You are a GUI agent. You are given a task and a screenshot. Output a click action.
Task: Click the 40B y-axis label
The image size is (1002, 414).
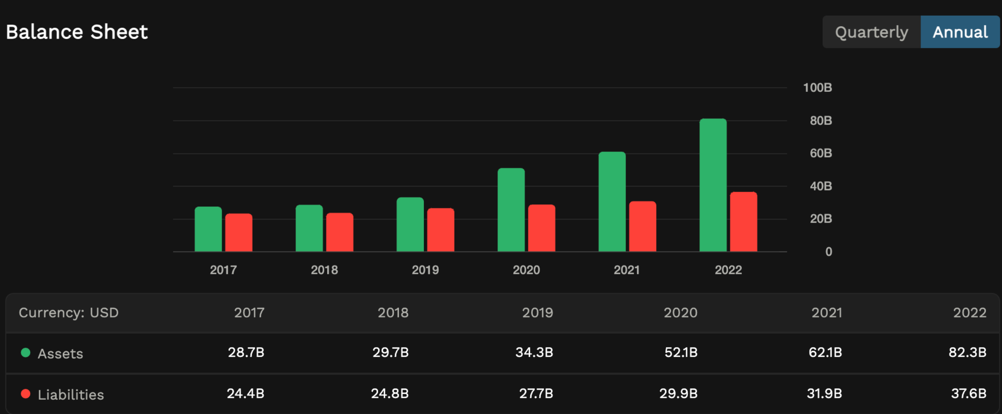tap(821, 186)
